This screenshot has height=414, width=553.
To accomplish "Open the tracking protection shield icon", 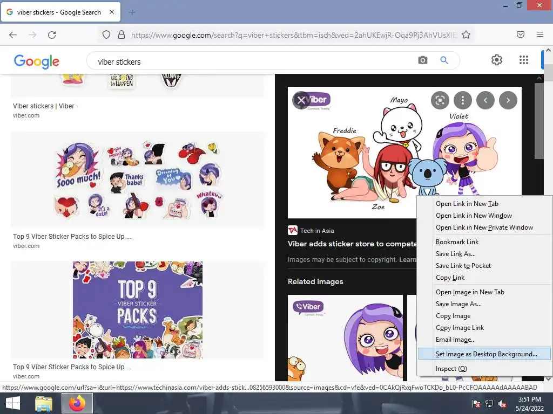I will 106,35.
